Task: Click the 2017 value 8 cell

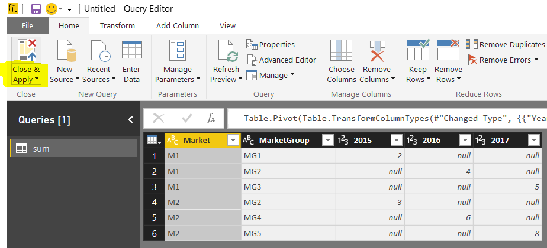Action: [508, 233]
